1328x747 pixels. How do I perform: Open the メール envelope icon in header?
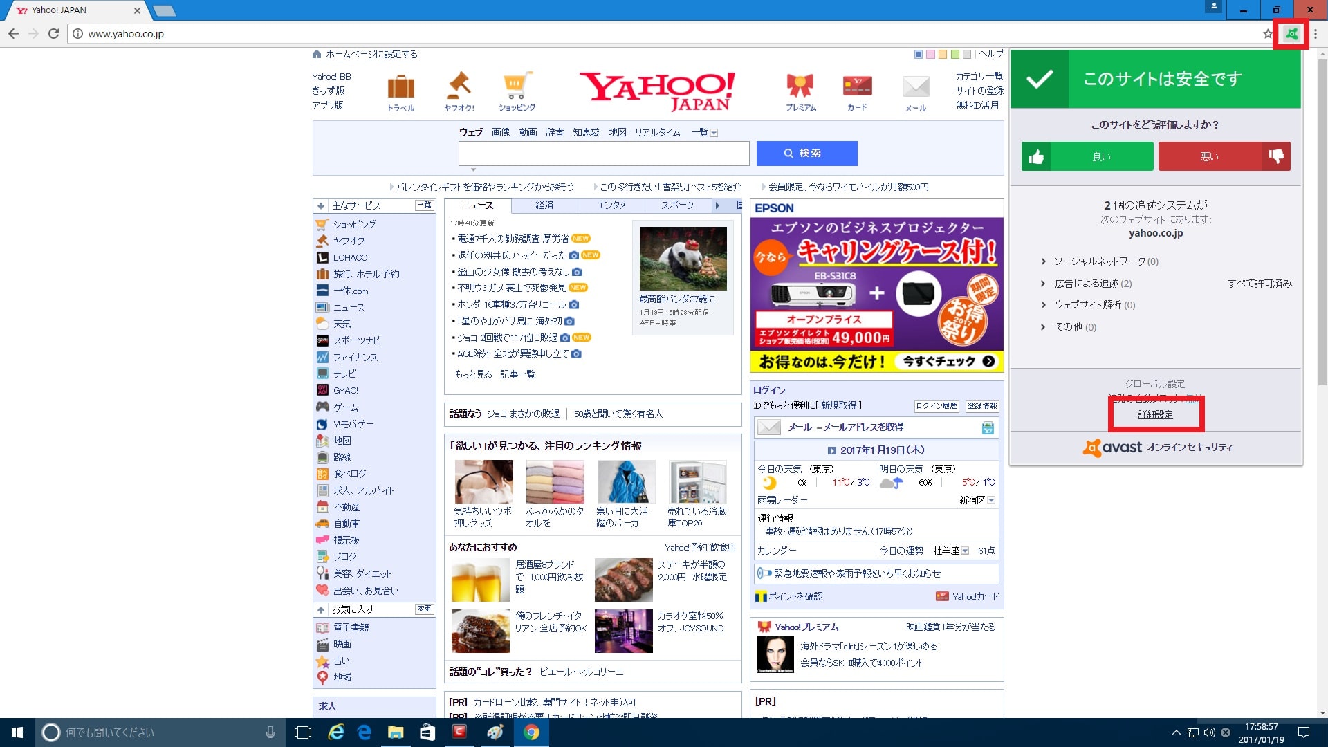pos(916,87)
